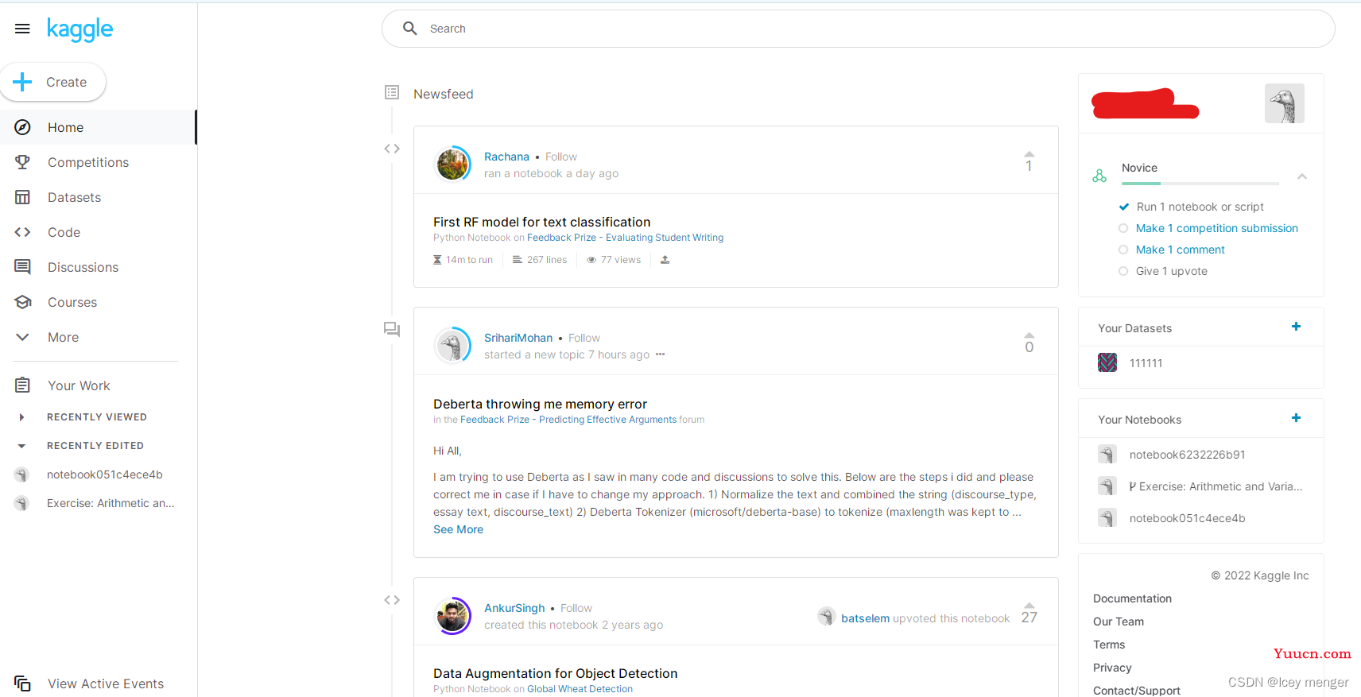Image resolution: width=1361 pixels, height=697 pixels.
Task: Select the Give 1 upvote circle
Action: [x=1123, y=271]
